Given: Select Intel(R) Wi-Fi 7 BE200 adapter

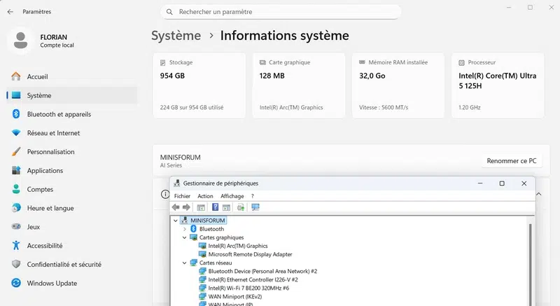Looking at the screenshot, I should (x=248, y=288).
